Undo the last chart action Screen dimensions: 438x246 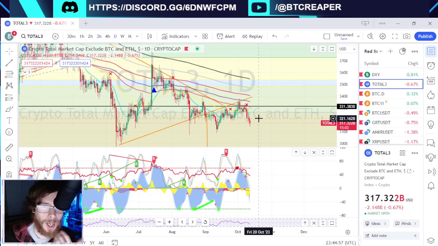[x=274, y=36]
